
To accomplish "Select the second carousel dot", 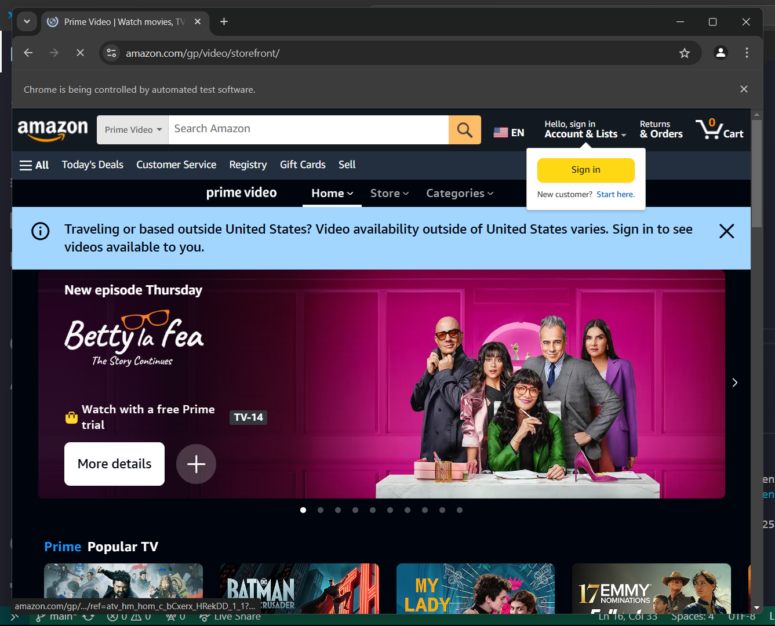I will tap(321, 510).
